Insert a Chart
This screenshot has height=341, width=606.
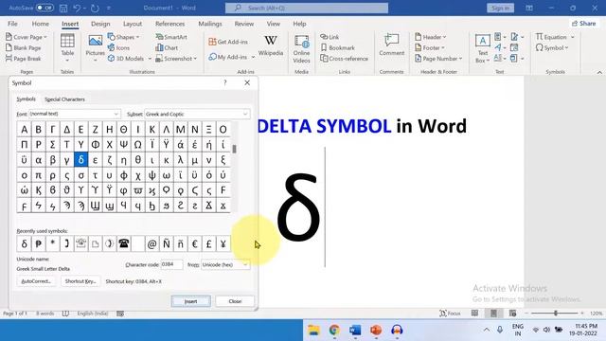(167, 47)
